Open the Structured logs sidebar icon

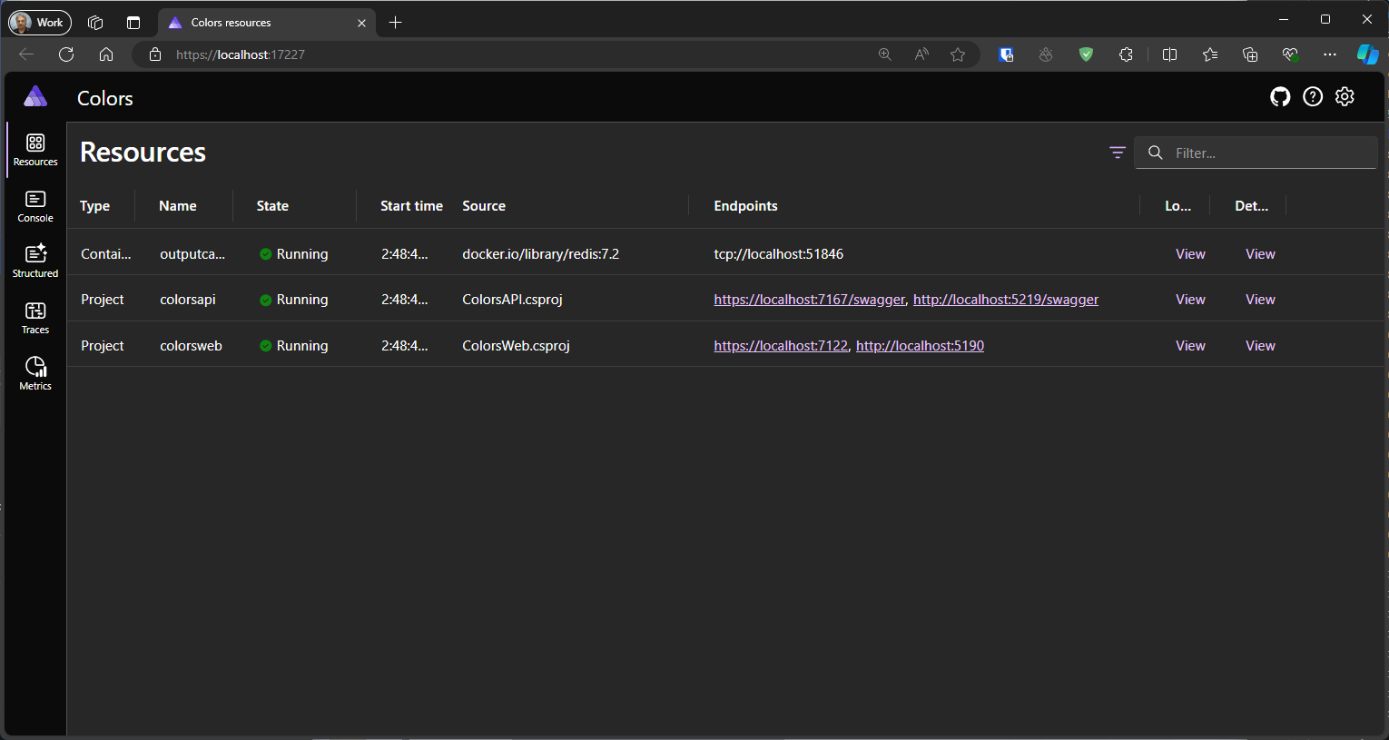pyautogui.click(x=35, y=261)
